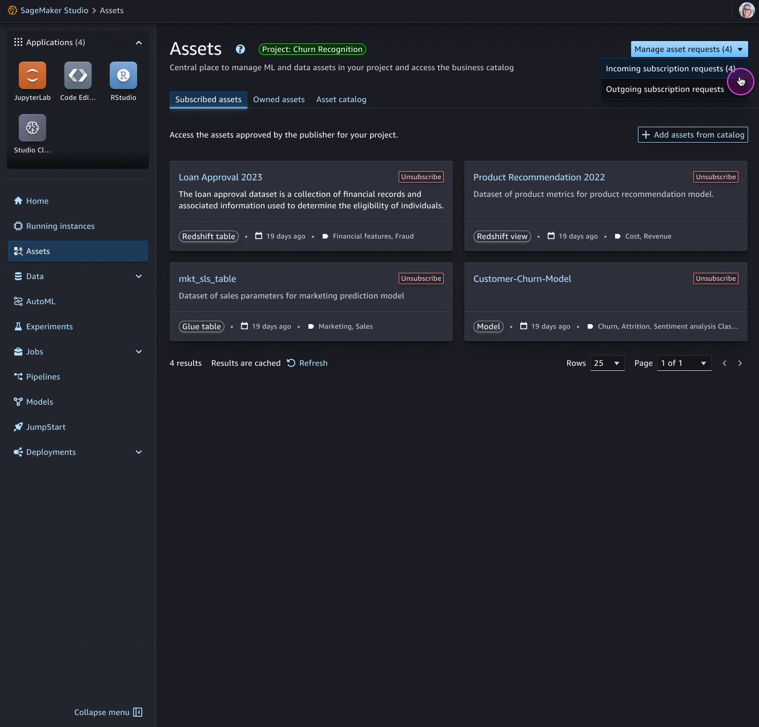Switch to the Subscribed assets tab
The image size is (759, 727).
pyautogui.click(x=208, y=99)
